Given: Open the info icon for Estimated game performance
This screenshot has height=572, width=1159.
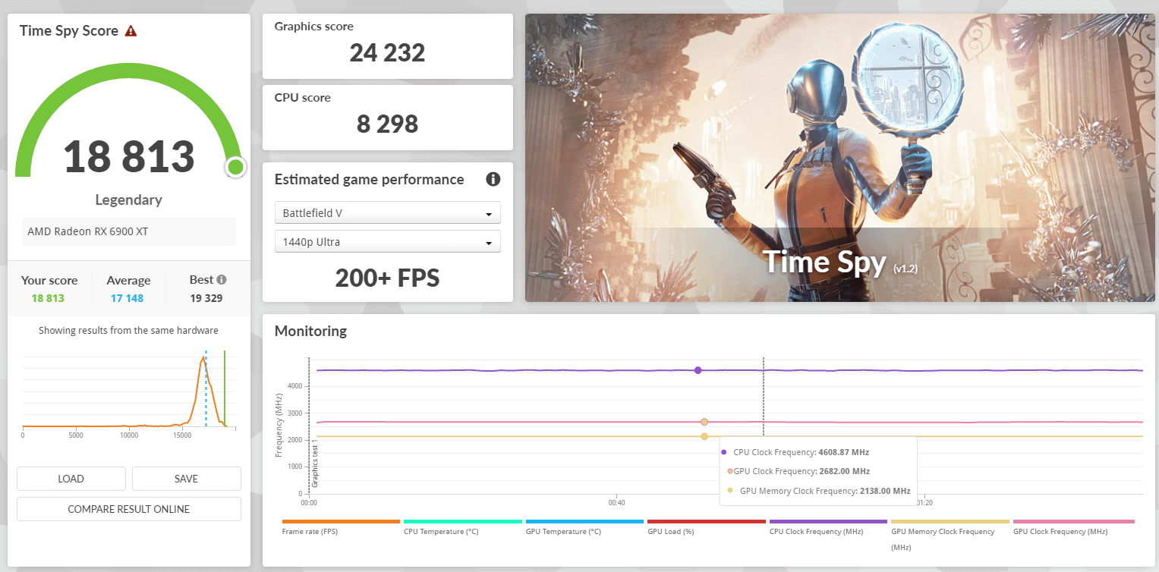Looking at the screenshot, I should [493, 180].
